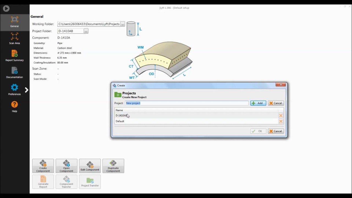This screenshot has width=352, height=198.
Task: Close the Create dialog window
Action: (x=281, y=85)
